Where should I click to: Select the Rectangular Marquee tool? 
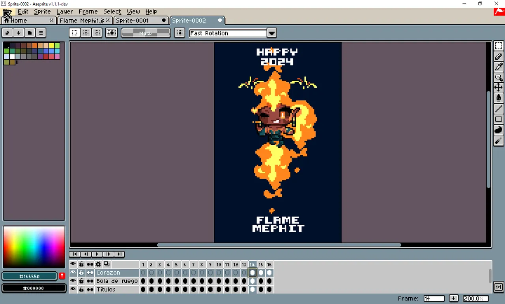(x=499, y=46)
